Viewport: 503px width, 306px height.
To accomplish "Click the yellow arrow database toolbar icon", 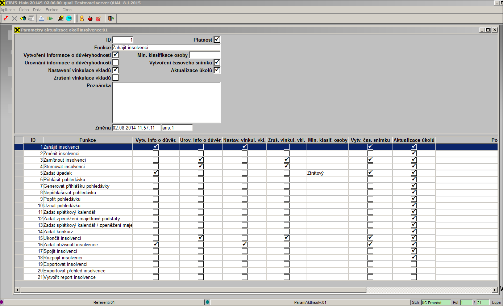I will click(x=23, y=18).
